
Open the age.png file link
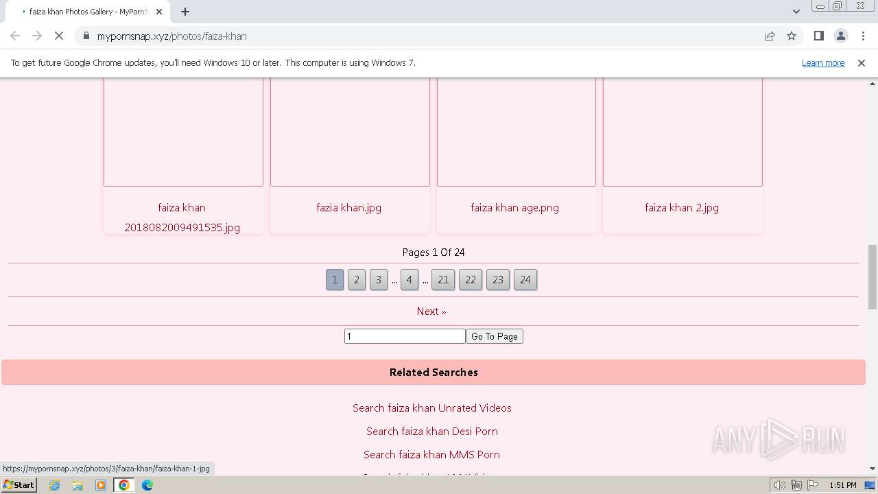click(515, 208)
